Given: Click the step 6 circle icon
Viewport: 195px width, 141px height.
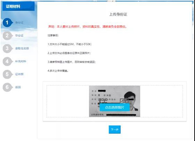Looking at the screenshot, I should 7,87.
